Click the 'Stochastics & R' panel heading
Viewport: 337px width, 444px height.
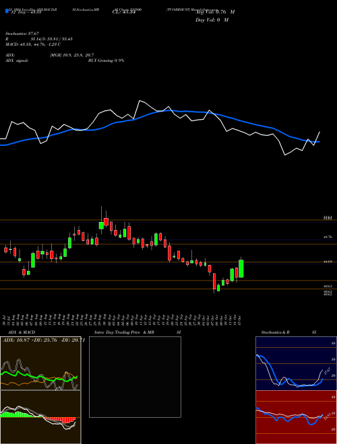click(x=276, y=332)
